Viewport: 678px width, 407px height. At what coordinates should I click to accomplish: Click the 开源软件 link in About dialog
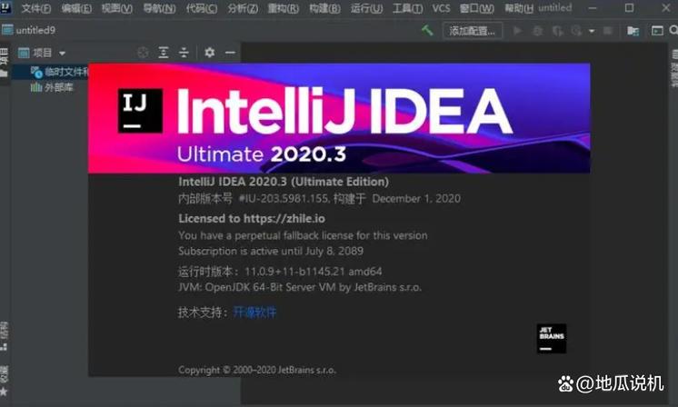[x=254, y=312]
